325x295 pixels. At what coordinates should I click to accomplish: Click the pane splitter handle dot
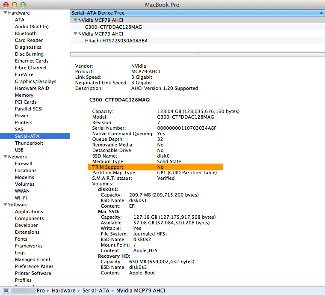tap(197, 54)
